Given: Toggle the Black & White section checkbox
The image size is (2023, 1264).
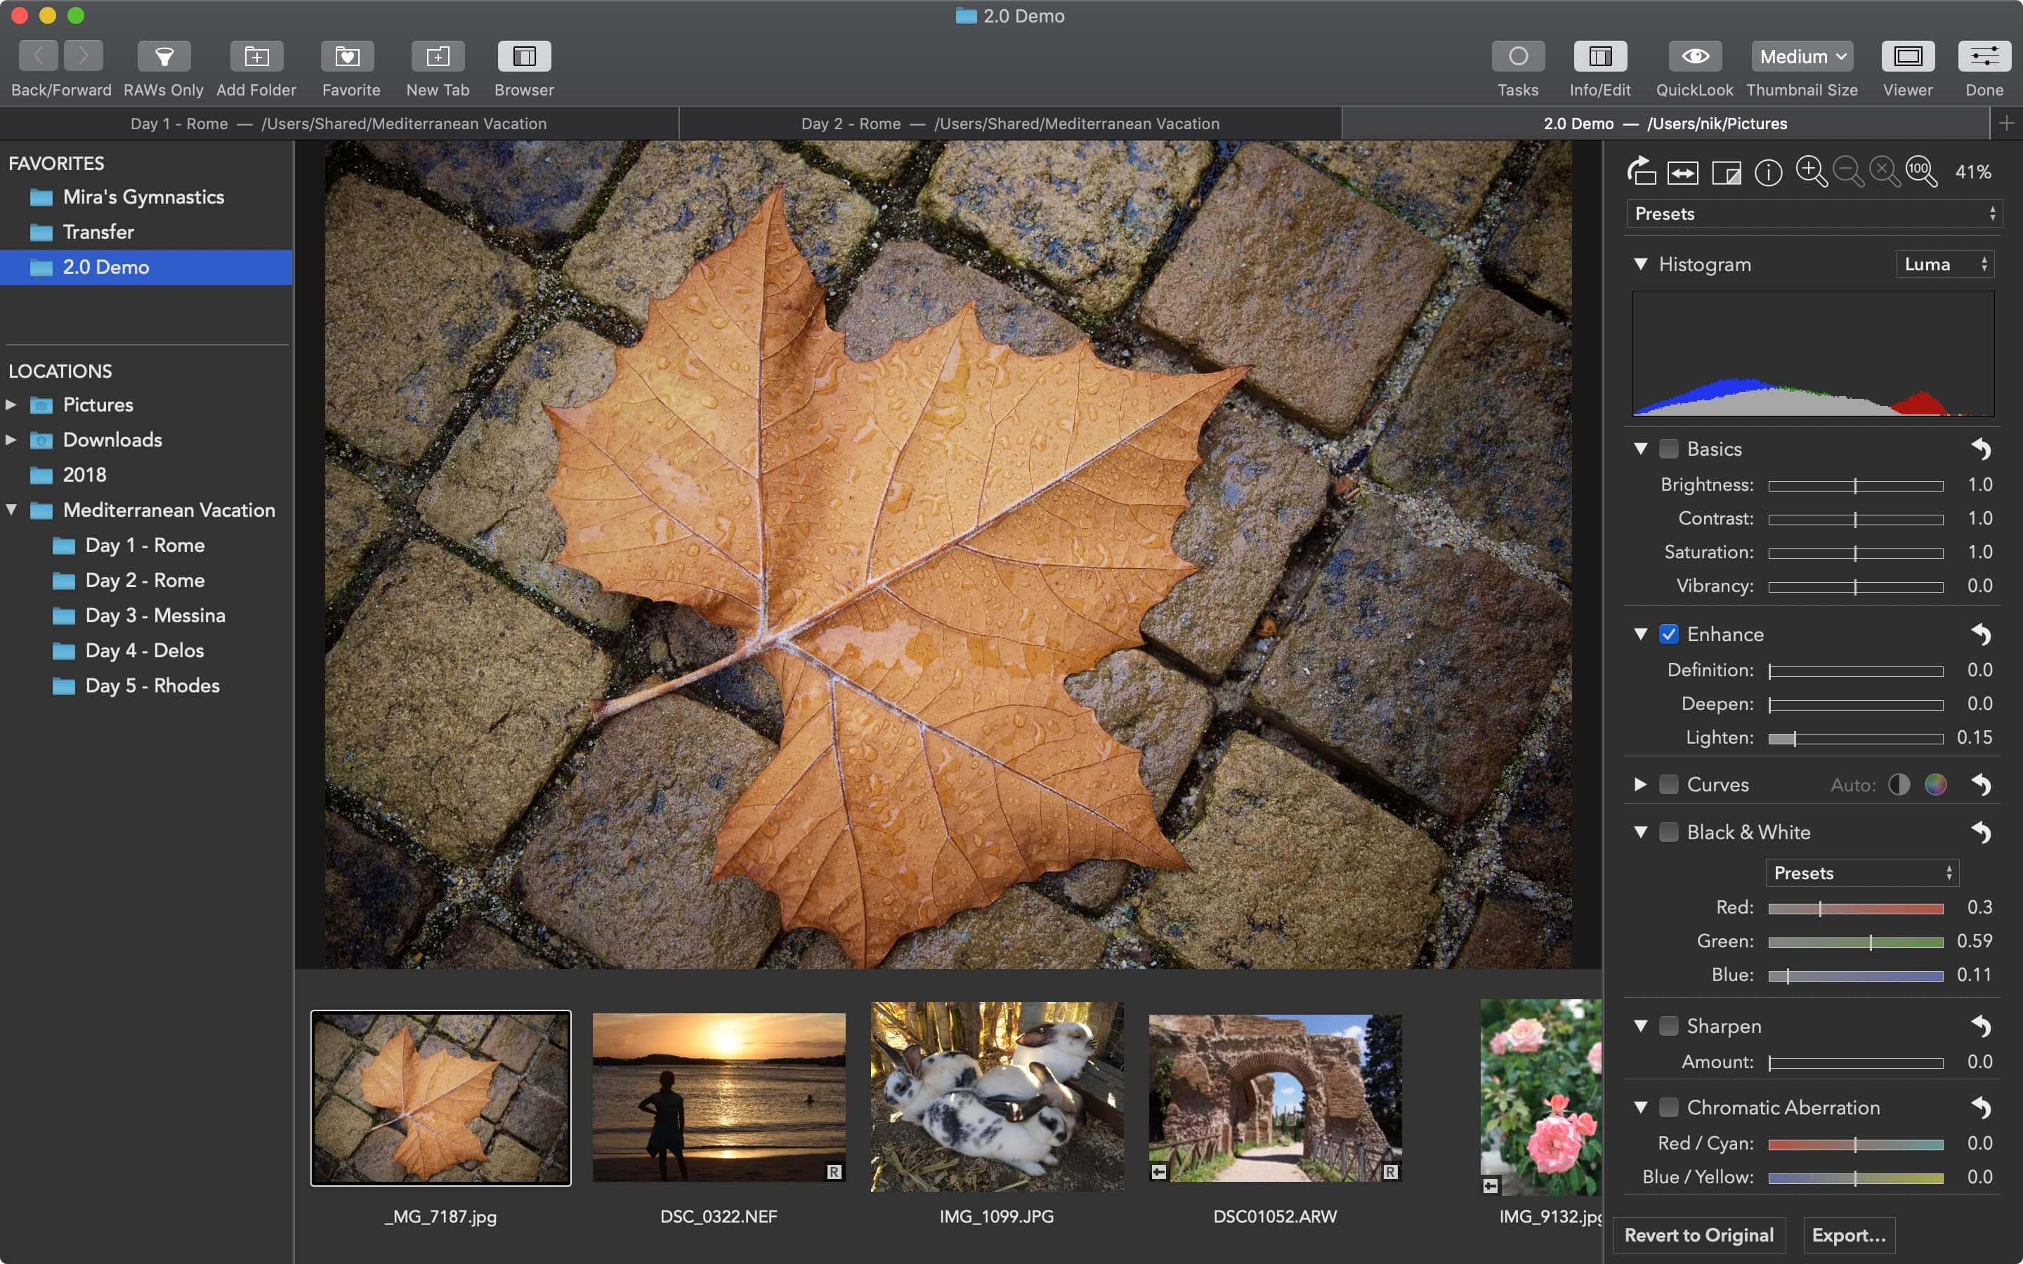Looking at the screenshot, I should point(1668,831).
